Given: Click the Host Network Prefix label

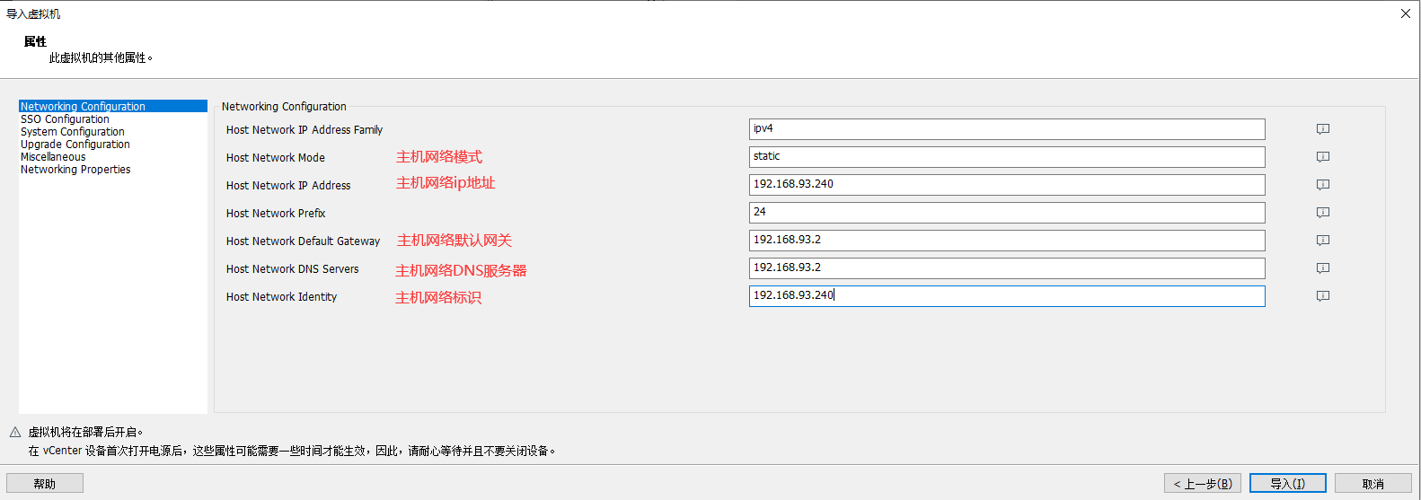Looking at the screenshot, I should pyautogui.click(x=276, y=213).
